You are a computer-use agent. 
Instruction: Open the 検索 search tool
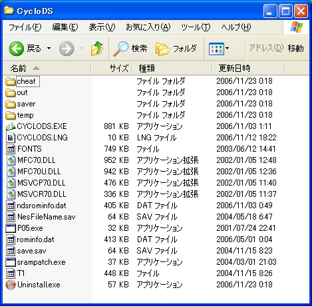[130, 49]
